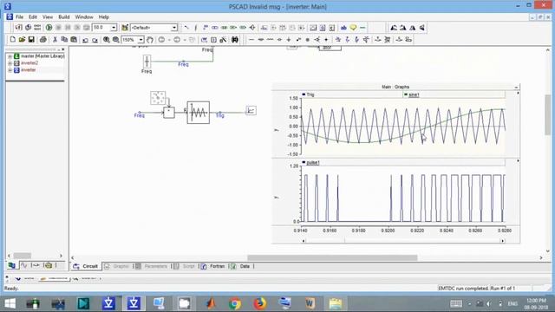This screenshot has width=555, height=312.
Task: Open the Edit menu
Action: tap(33, 17)
